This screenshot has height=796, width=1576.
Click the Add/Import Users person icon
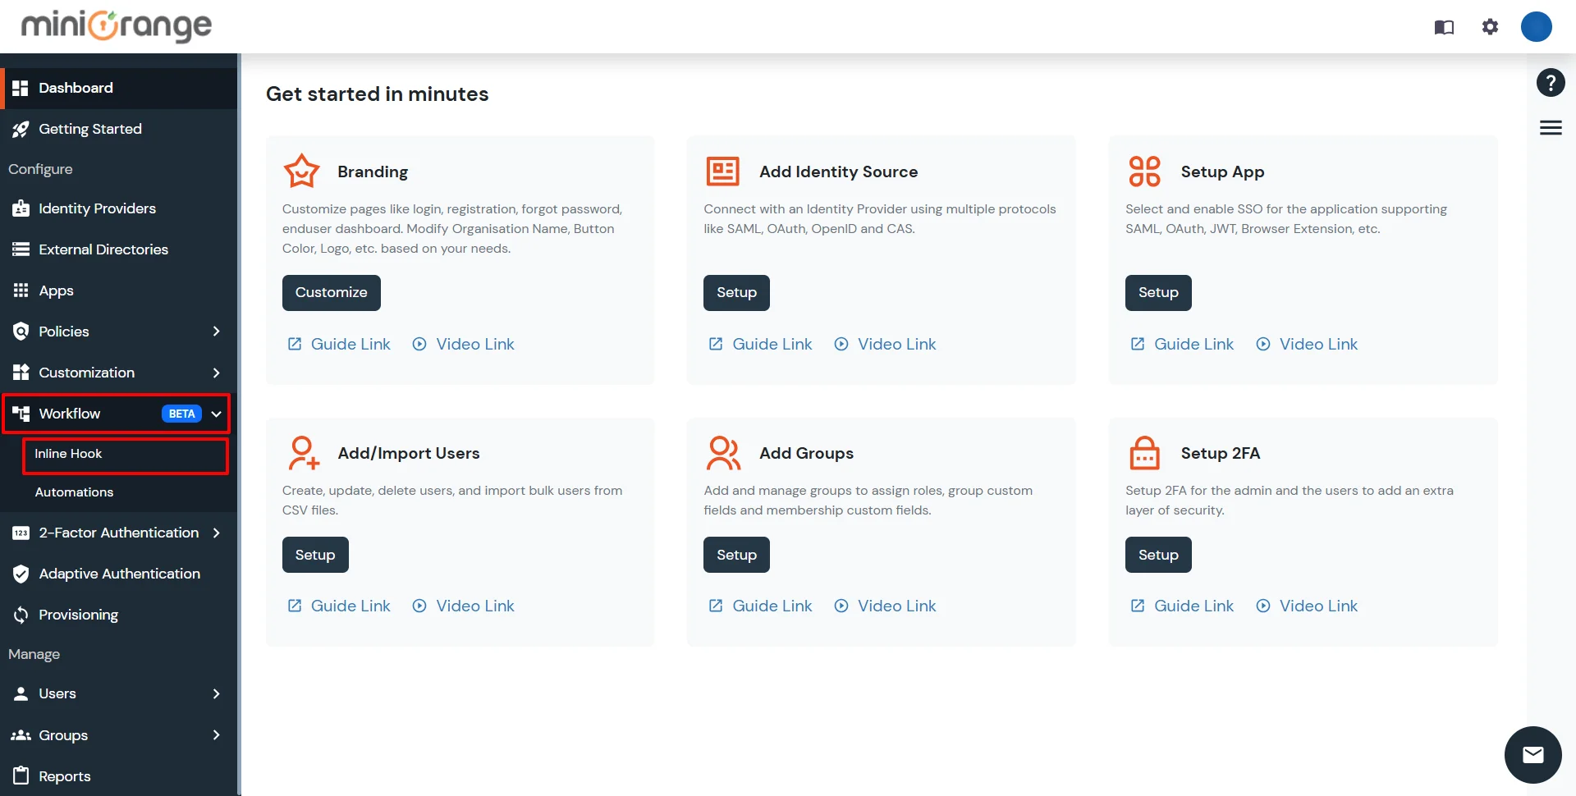(x=303, y=452)
